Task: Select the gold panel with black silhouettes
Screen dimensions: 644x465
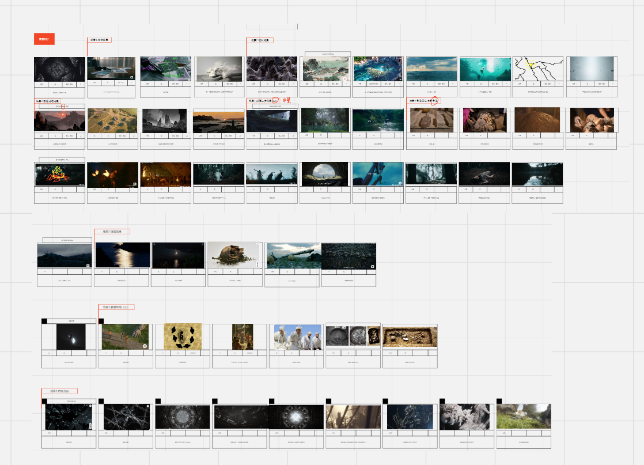Action: tap(183, 337)
